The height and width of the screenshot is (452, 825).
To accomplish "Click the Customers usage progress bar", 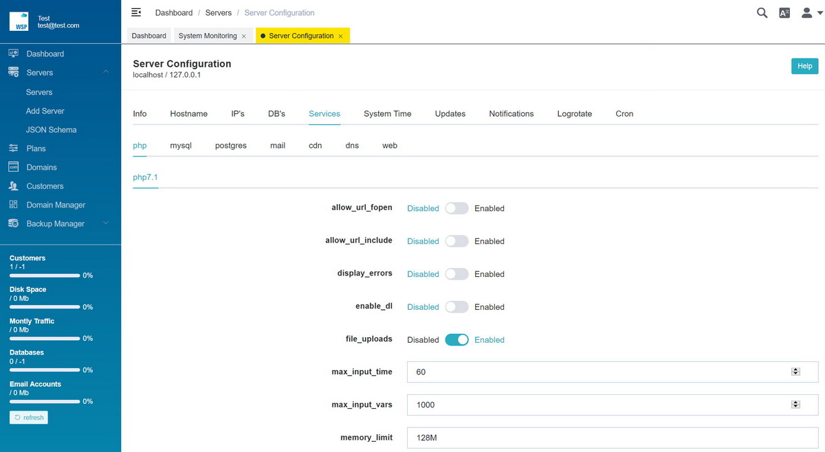I will pos(45,275).
